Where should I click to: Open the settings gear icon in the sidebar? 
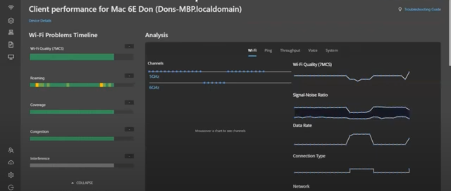coord(11,175)
